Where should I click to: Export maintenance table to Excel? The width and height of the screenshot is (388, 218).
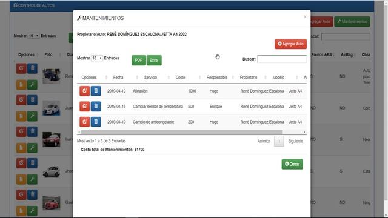point(154,61)
